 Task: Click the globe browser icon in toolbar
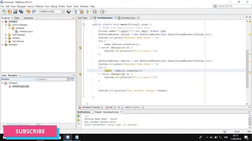69,11
